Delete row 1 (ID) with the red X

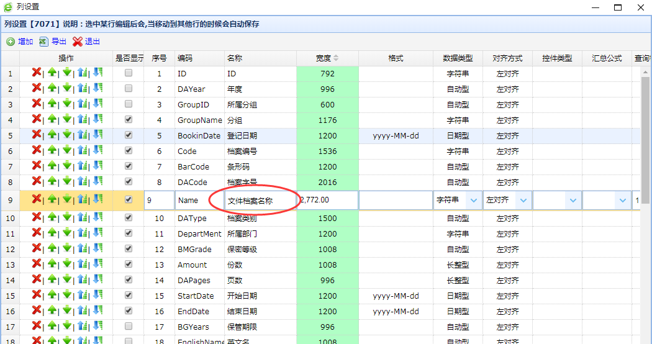[37, 73]
